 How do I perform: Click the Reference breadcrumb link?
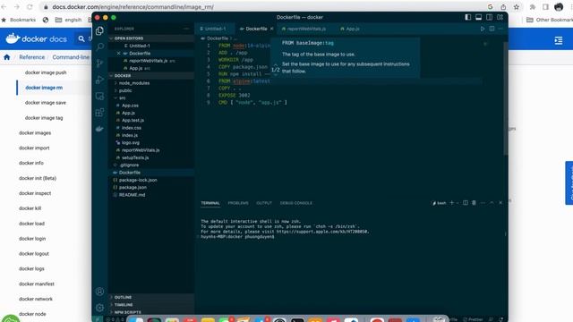[x=32, y=57]
